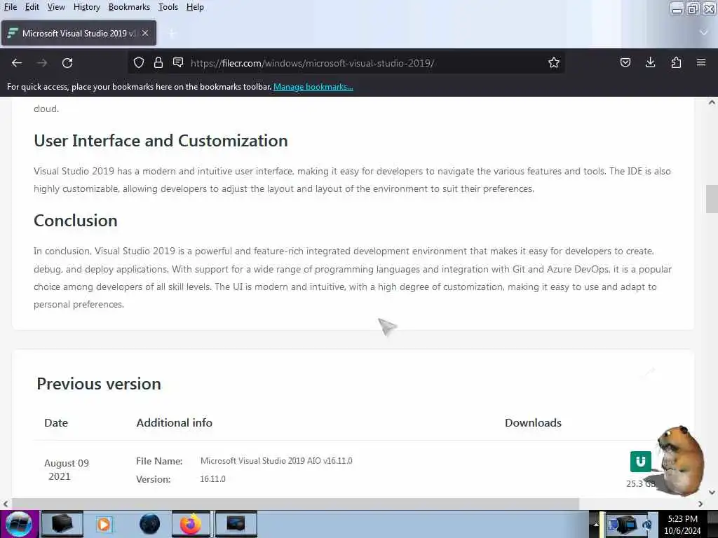Image resolution: width=718 pixels, height=538 pixels.
Task: Click the scroll up arrow
Action: pyautogui.click(x=712, y=102)
